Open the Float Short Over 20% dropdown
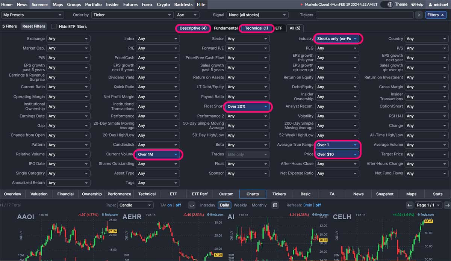This screenshot has height=261, width=451. 248,107
